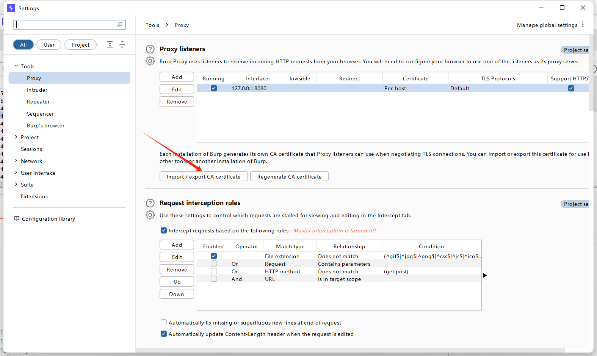This screenshot has width=597, height=356.
Task: Click the search magnifier icon in settings
Action: click(120, 25)
